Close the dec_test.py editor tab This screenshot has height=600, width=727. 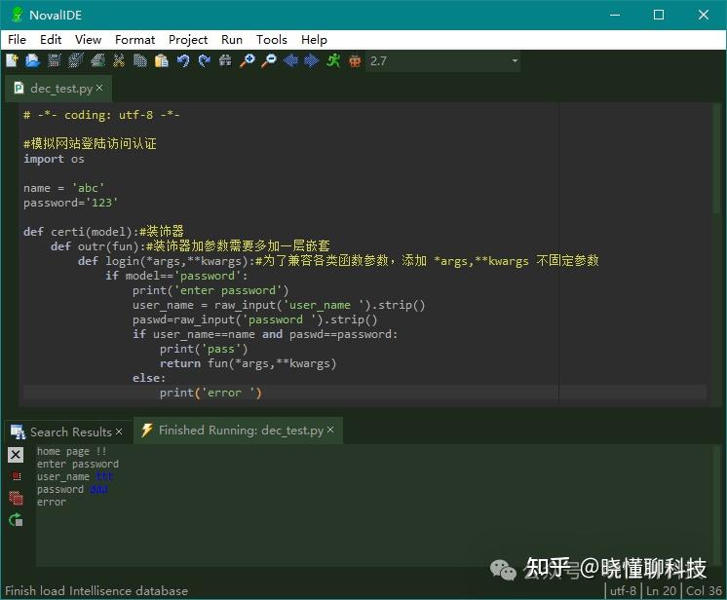click(99, 88)
